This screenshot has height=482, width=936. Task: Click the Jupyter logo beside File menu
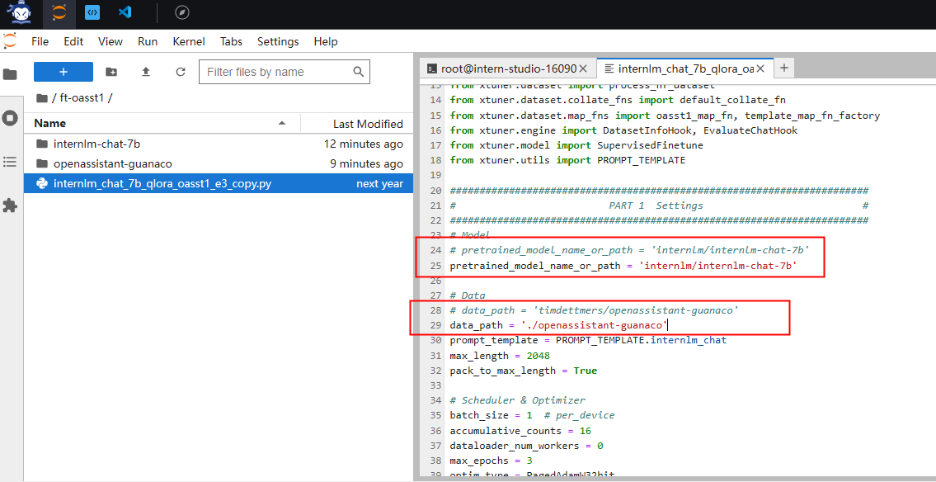click(x=10, y=41)
